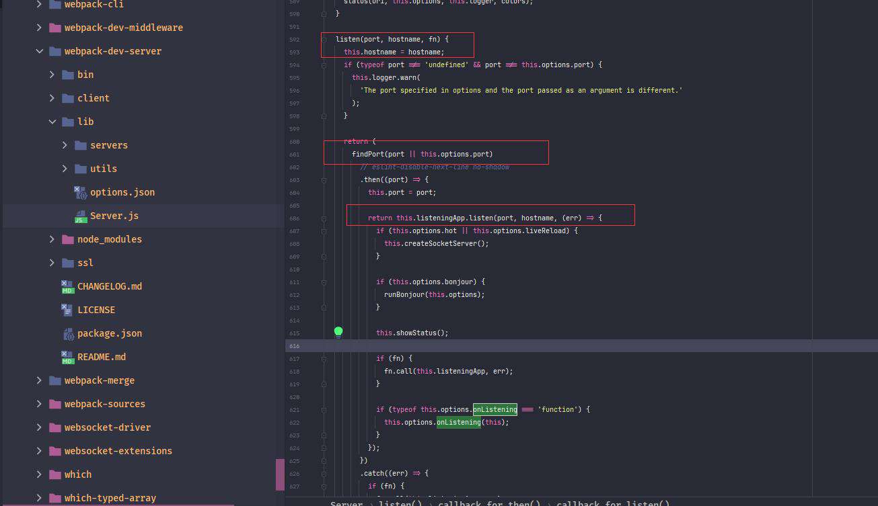Expand the servers folder
This screenshot has width=878, height=506.
65,145
